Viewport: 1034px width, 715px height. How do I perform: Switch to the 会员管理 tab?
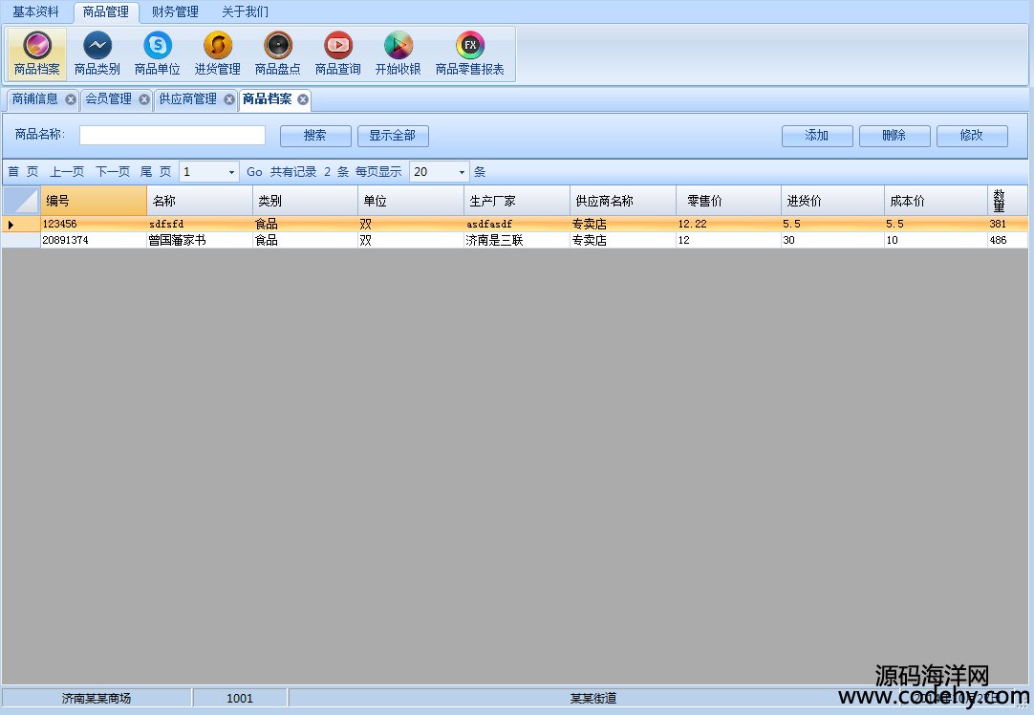point(108,99)
